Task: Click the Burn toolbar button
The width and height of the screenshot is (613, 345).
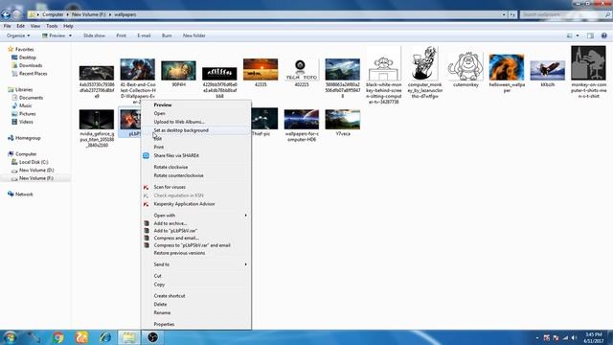Action: tap(167, 35)
